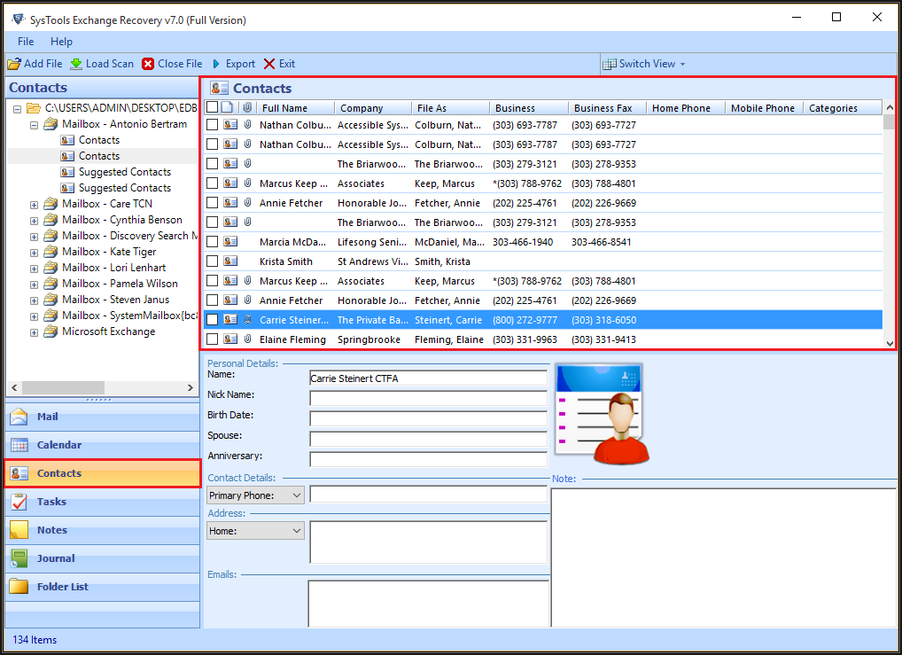Check the box for The Private Bank contact

[213, 320]
